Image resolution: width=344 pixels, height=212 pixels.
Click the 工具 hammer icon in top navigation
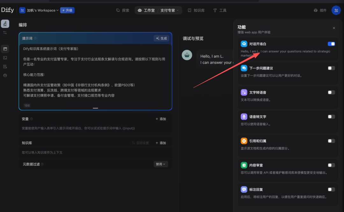pos(215,10)
